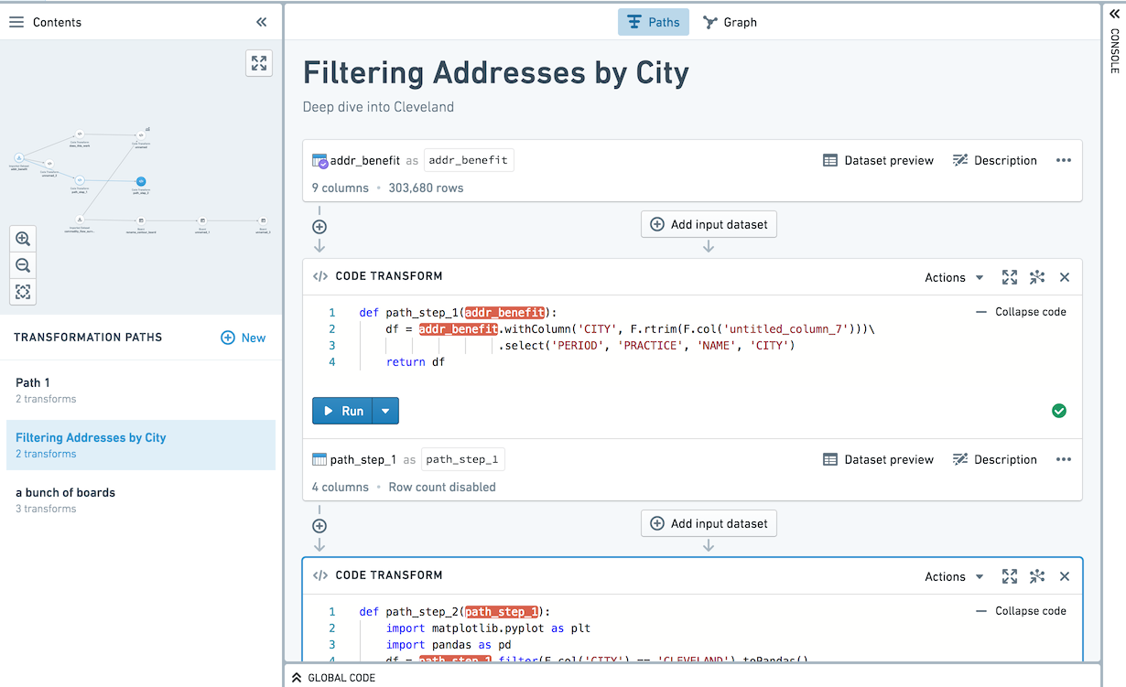Screen dimensions: 1126x687
Task: Open Actions dropdown for path_step_2 transform
Action: (954, 576)
